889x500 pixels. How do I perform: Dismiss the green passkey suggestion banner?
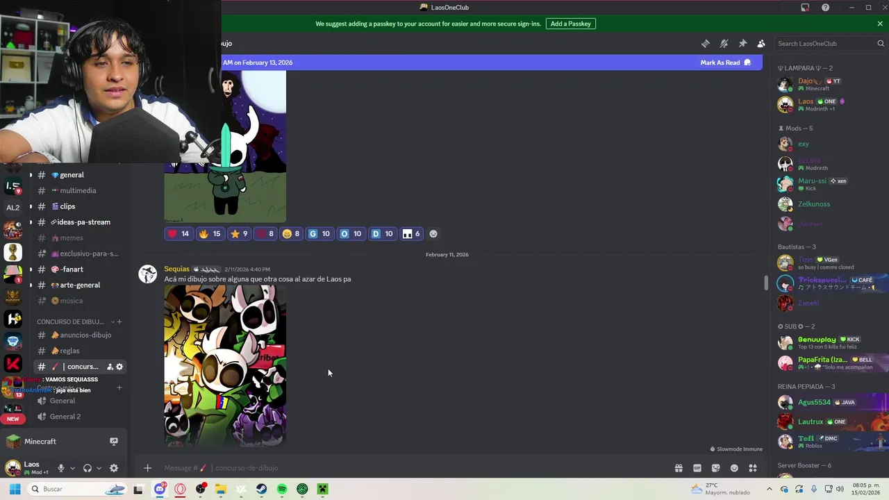point(880,24)
